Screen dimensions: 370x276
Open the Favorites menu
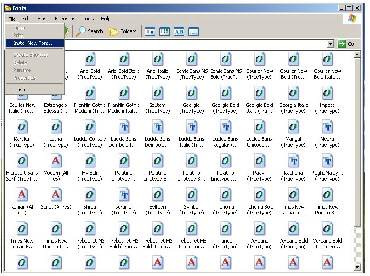65,19
